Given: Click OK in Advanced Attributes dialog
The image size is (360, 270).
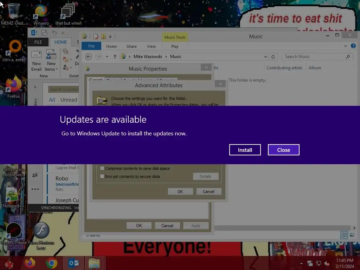Looking at the screenshot, I should coord(180,192).
